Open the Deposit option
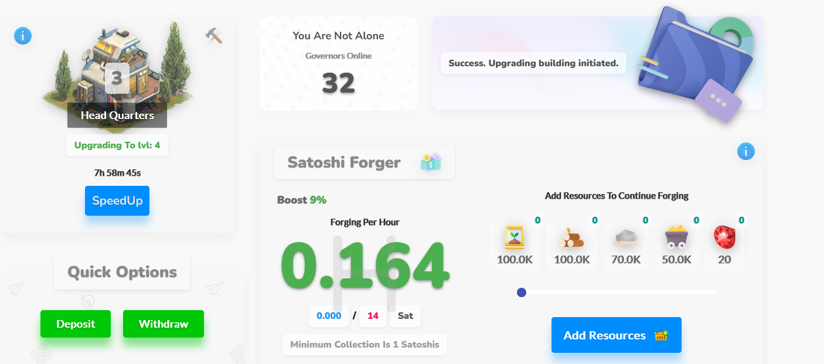The image size is (824, 364). (x=76, y=324)
